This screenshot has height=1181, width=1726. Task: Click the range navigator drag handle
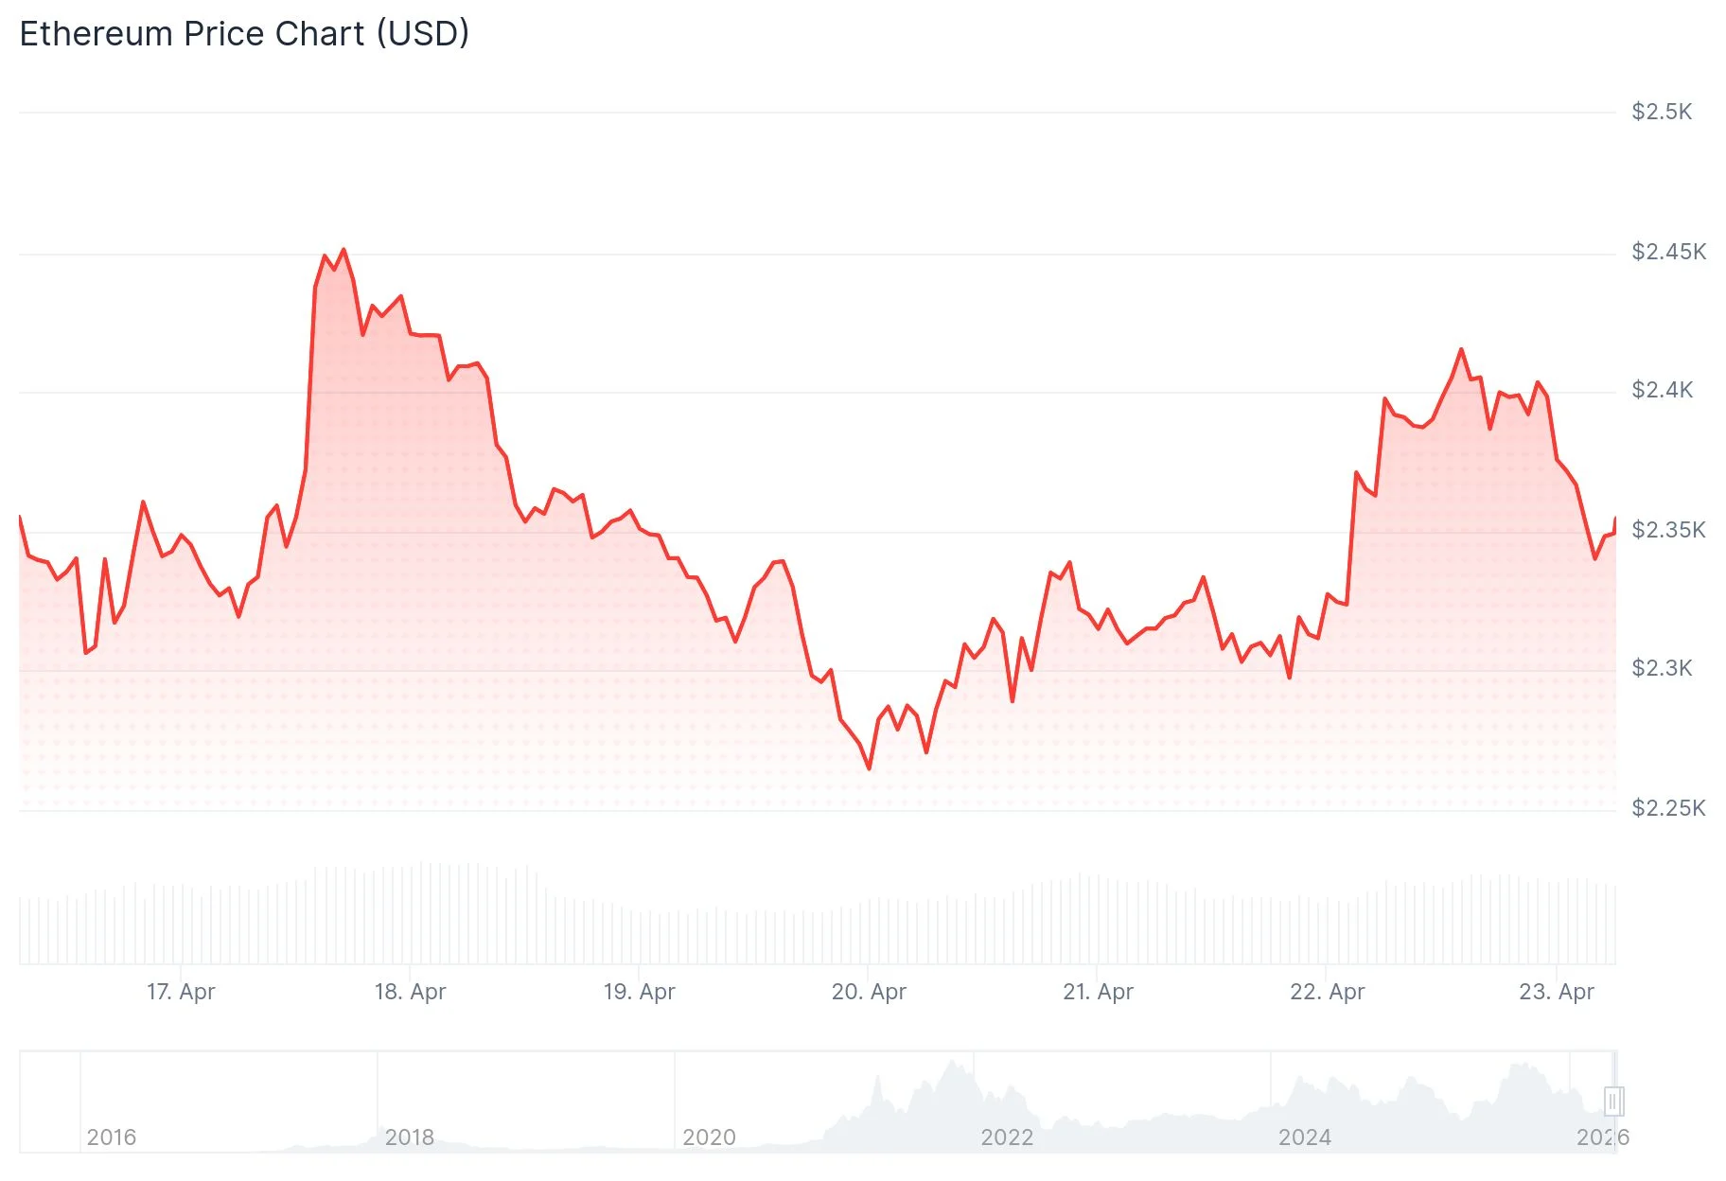(1613, 1101)
